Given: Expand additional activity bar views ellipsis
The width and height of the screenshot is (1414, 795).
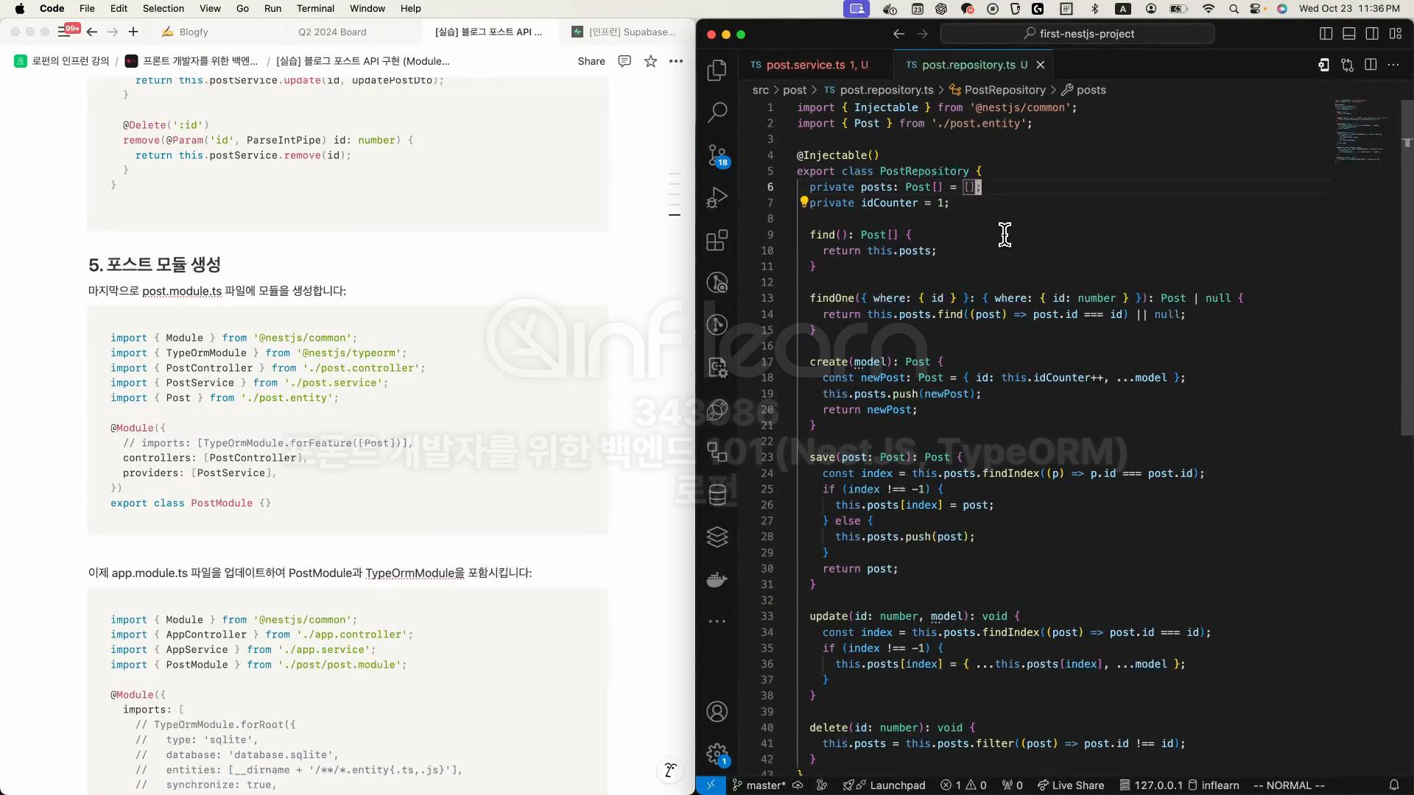Looking at the screenshot, I should (717, 621).
